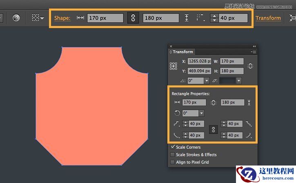
Task: Click the top-right corner radius stepper
Action: click(224, 124)
